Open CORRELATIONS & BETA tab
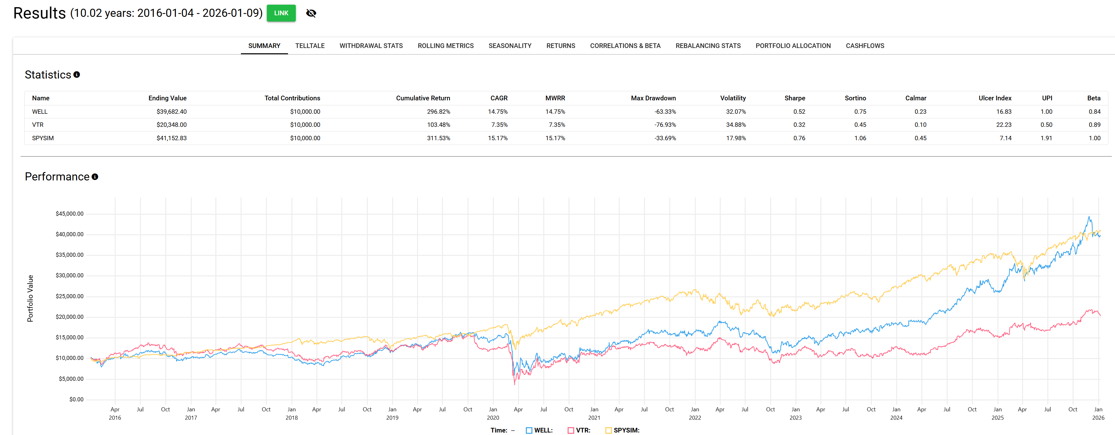Viewport: 1115px width, 435px height. coord(625,46)
